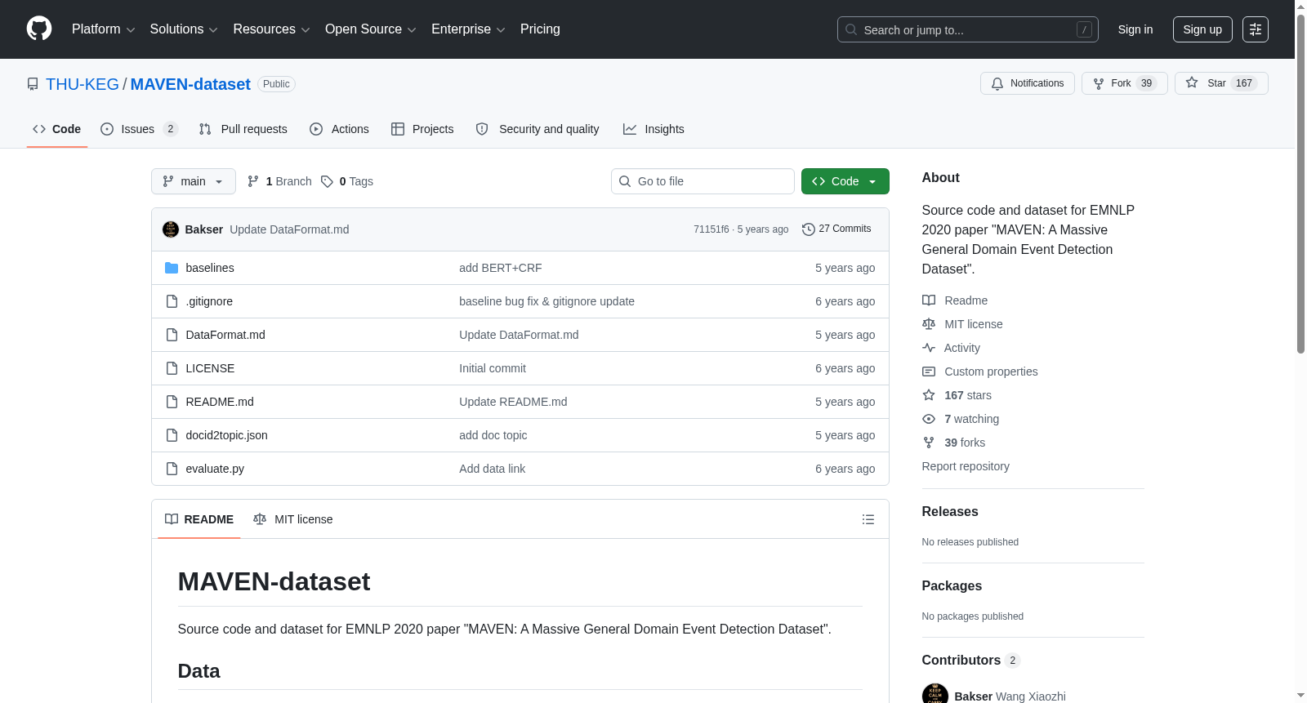Click the repository icon beside THU-KEG

[x=33, y=84]
